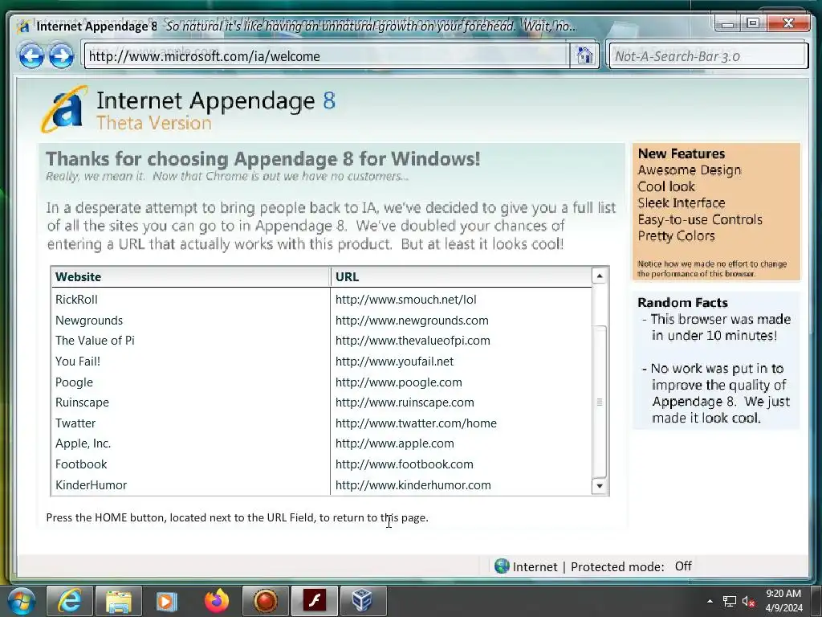Click the Website column header
Viewport: 822px width, 617px height.
191,277
